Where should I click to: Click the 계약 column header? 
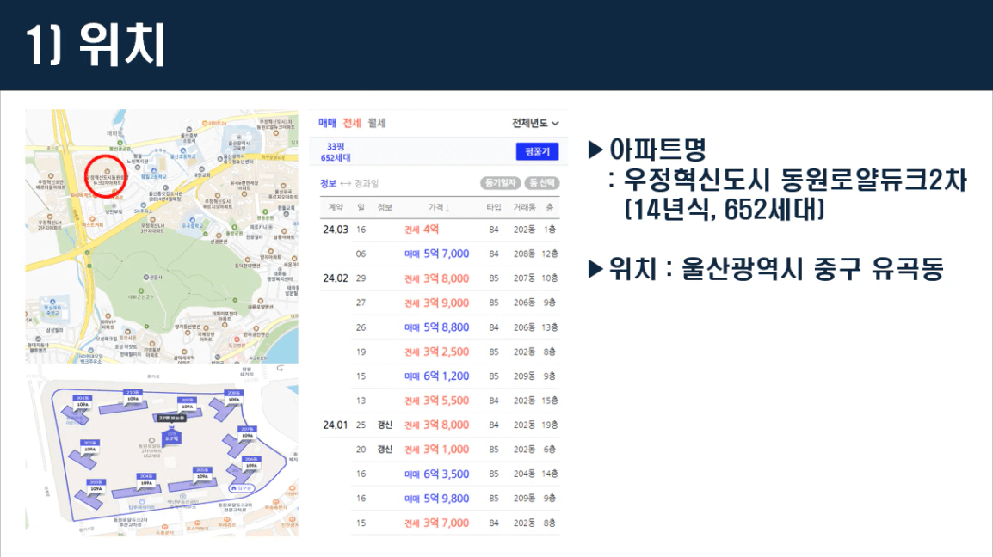(336, 208)
